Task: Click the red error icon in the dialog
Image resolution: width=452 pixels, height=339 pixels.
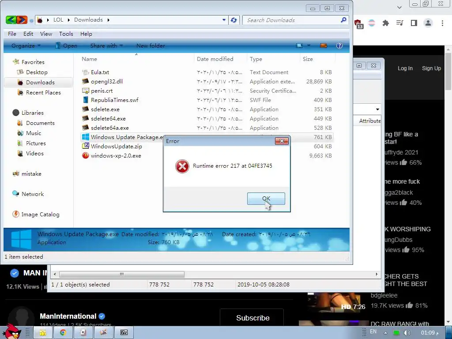Action: click(182, 166)
